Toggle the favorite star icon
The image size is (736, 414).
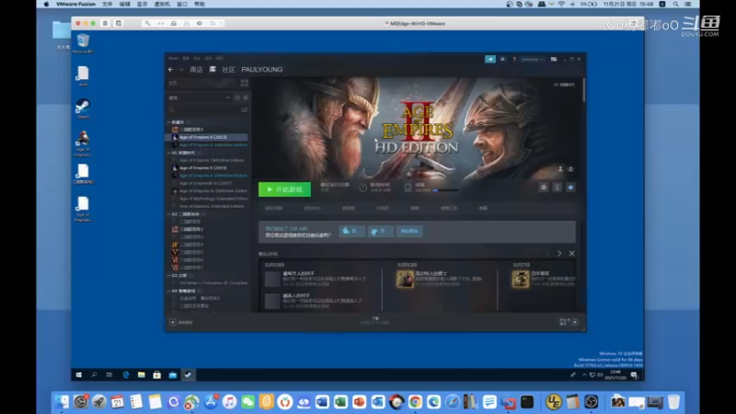tap(570, 188)
